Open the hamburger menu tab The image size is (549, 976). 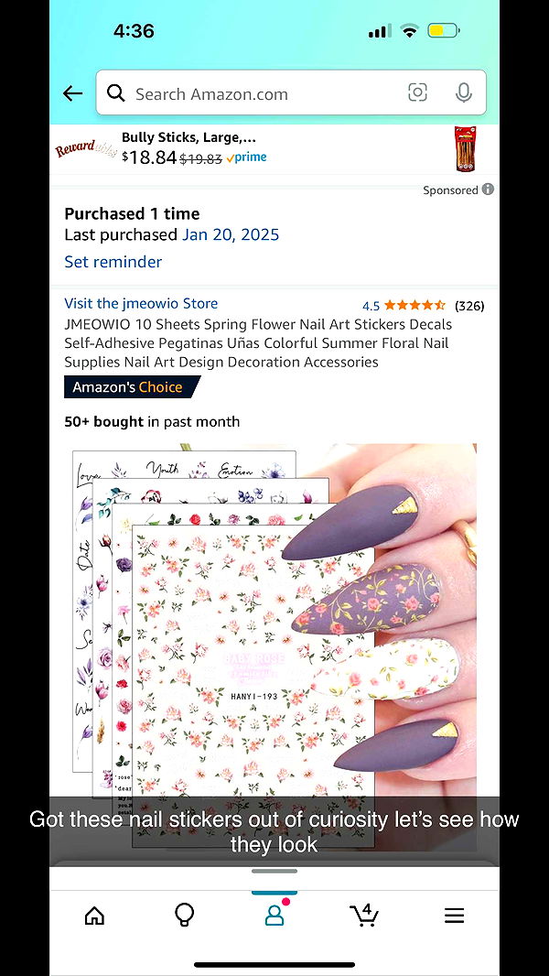(454, 915)
